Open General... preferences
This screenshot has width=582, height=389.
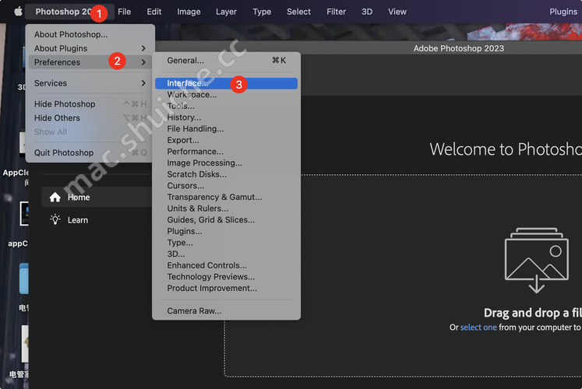185,60
